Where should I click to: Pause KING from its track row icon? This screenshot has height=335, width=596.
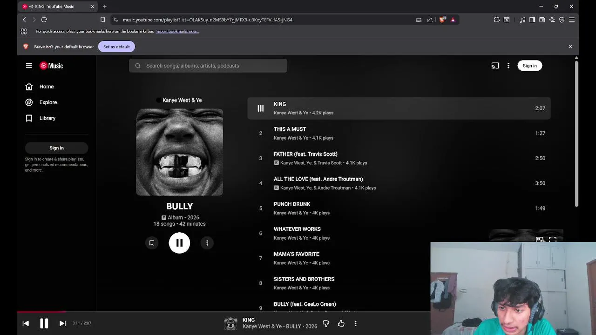point(261,108)
